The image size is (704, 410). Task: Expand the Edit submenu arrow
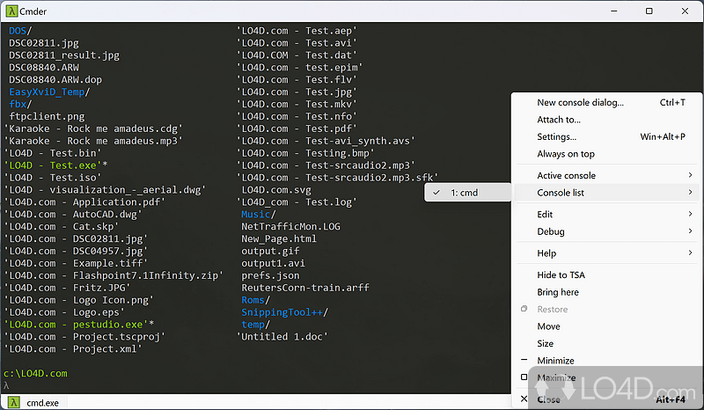(x=690, y=214)
